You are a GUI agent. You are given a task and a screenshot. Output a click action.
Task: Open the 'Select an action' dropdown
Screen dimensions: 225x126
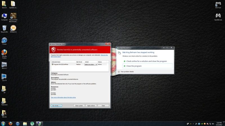(91, 64)
